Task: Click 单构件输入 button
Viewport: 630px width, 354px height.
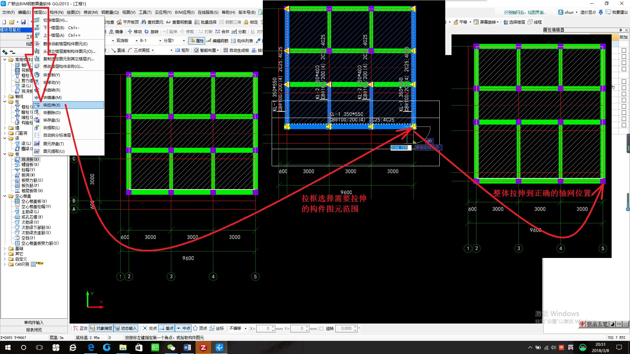Action: (34, 323)
